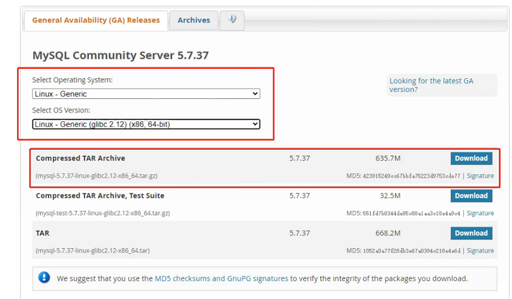Click the MD5 hash of the TAR row

tap(412, 251)
